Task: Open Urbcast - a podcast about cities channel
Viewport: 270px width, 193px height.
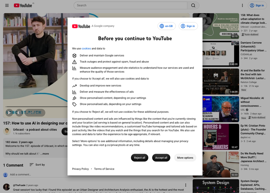Action: click(x=35, y=130)
